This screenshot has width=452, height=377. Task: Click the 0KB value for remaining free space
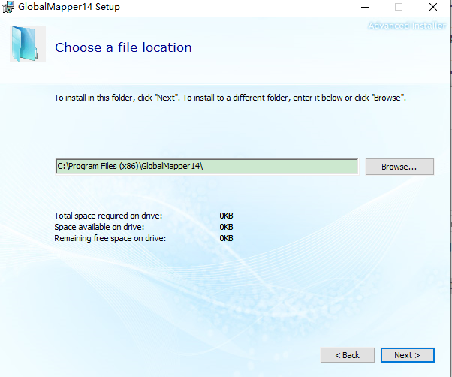click(x=226, y=238)
